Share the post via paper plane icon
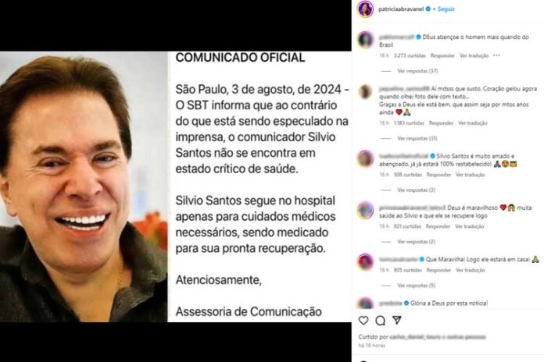 [x=397, y=320]
